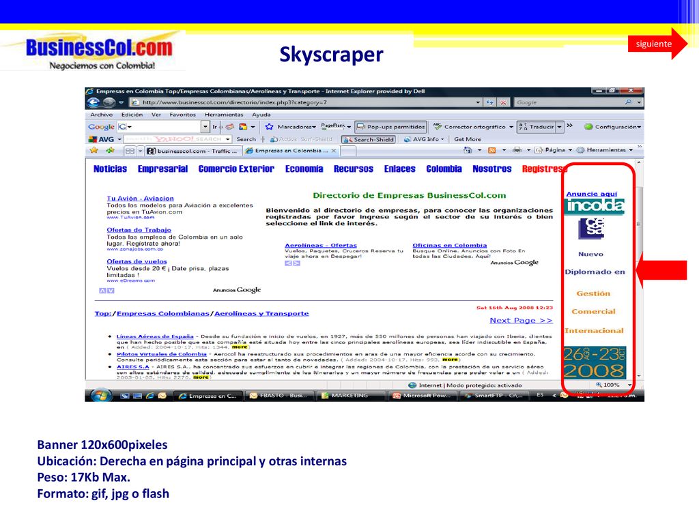Click the browser Back arrow button
Viewport: 699px width, 524px height.
click(93, 102)
